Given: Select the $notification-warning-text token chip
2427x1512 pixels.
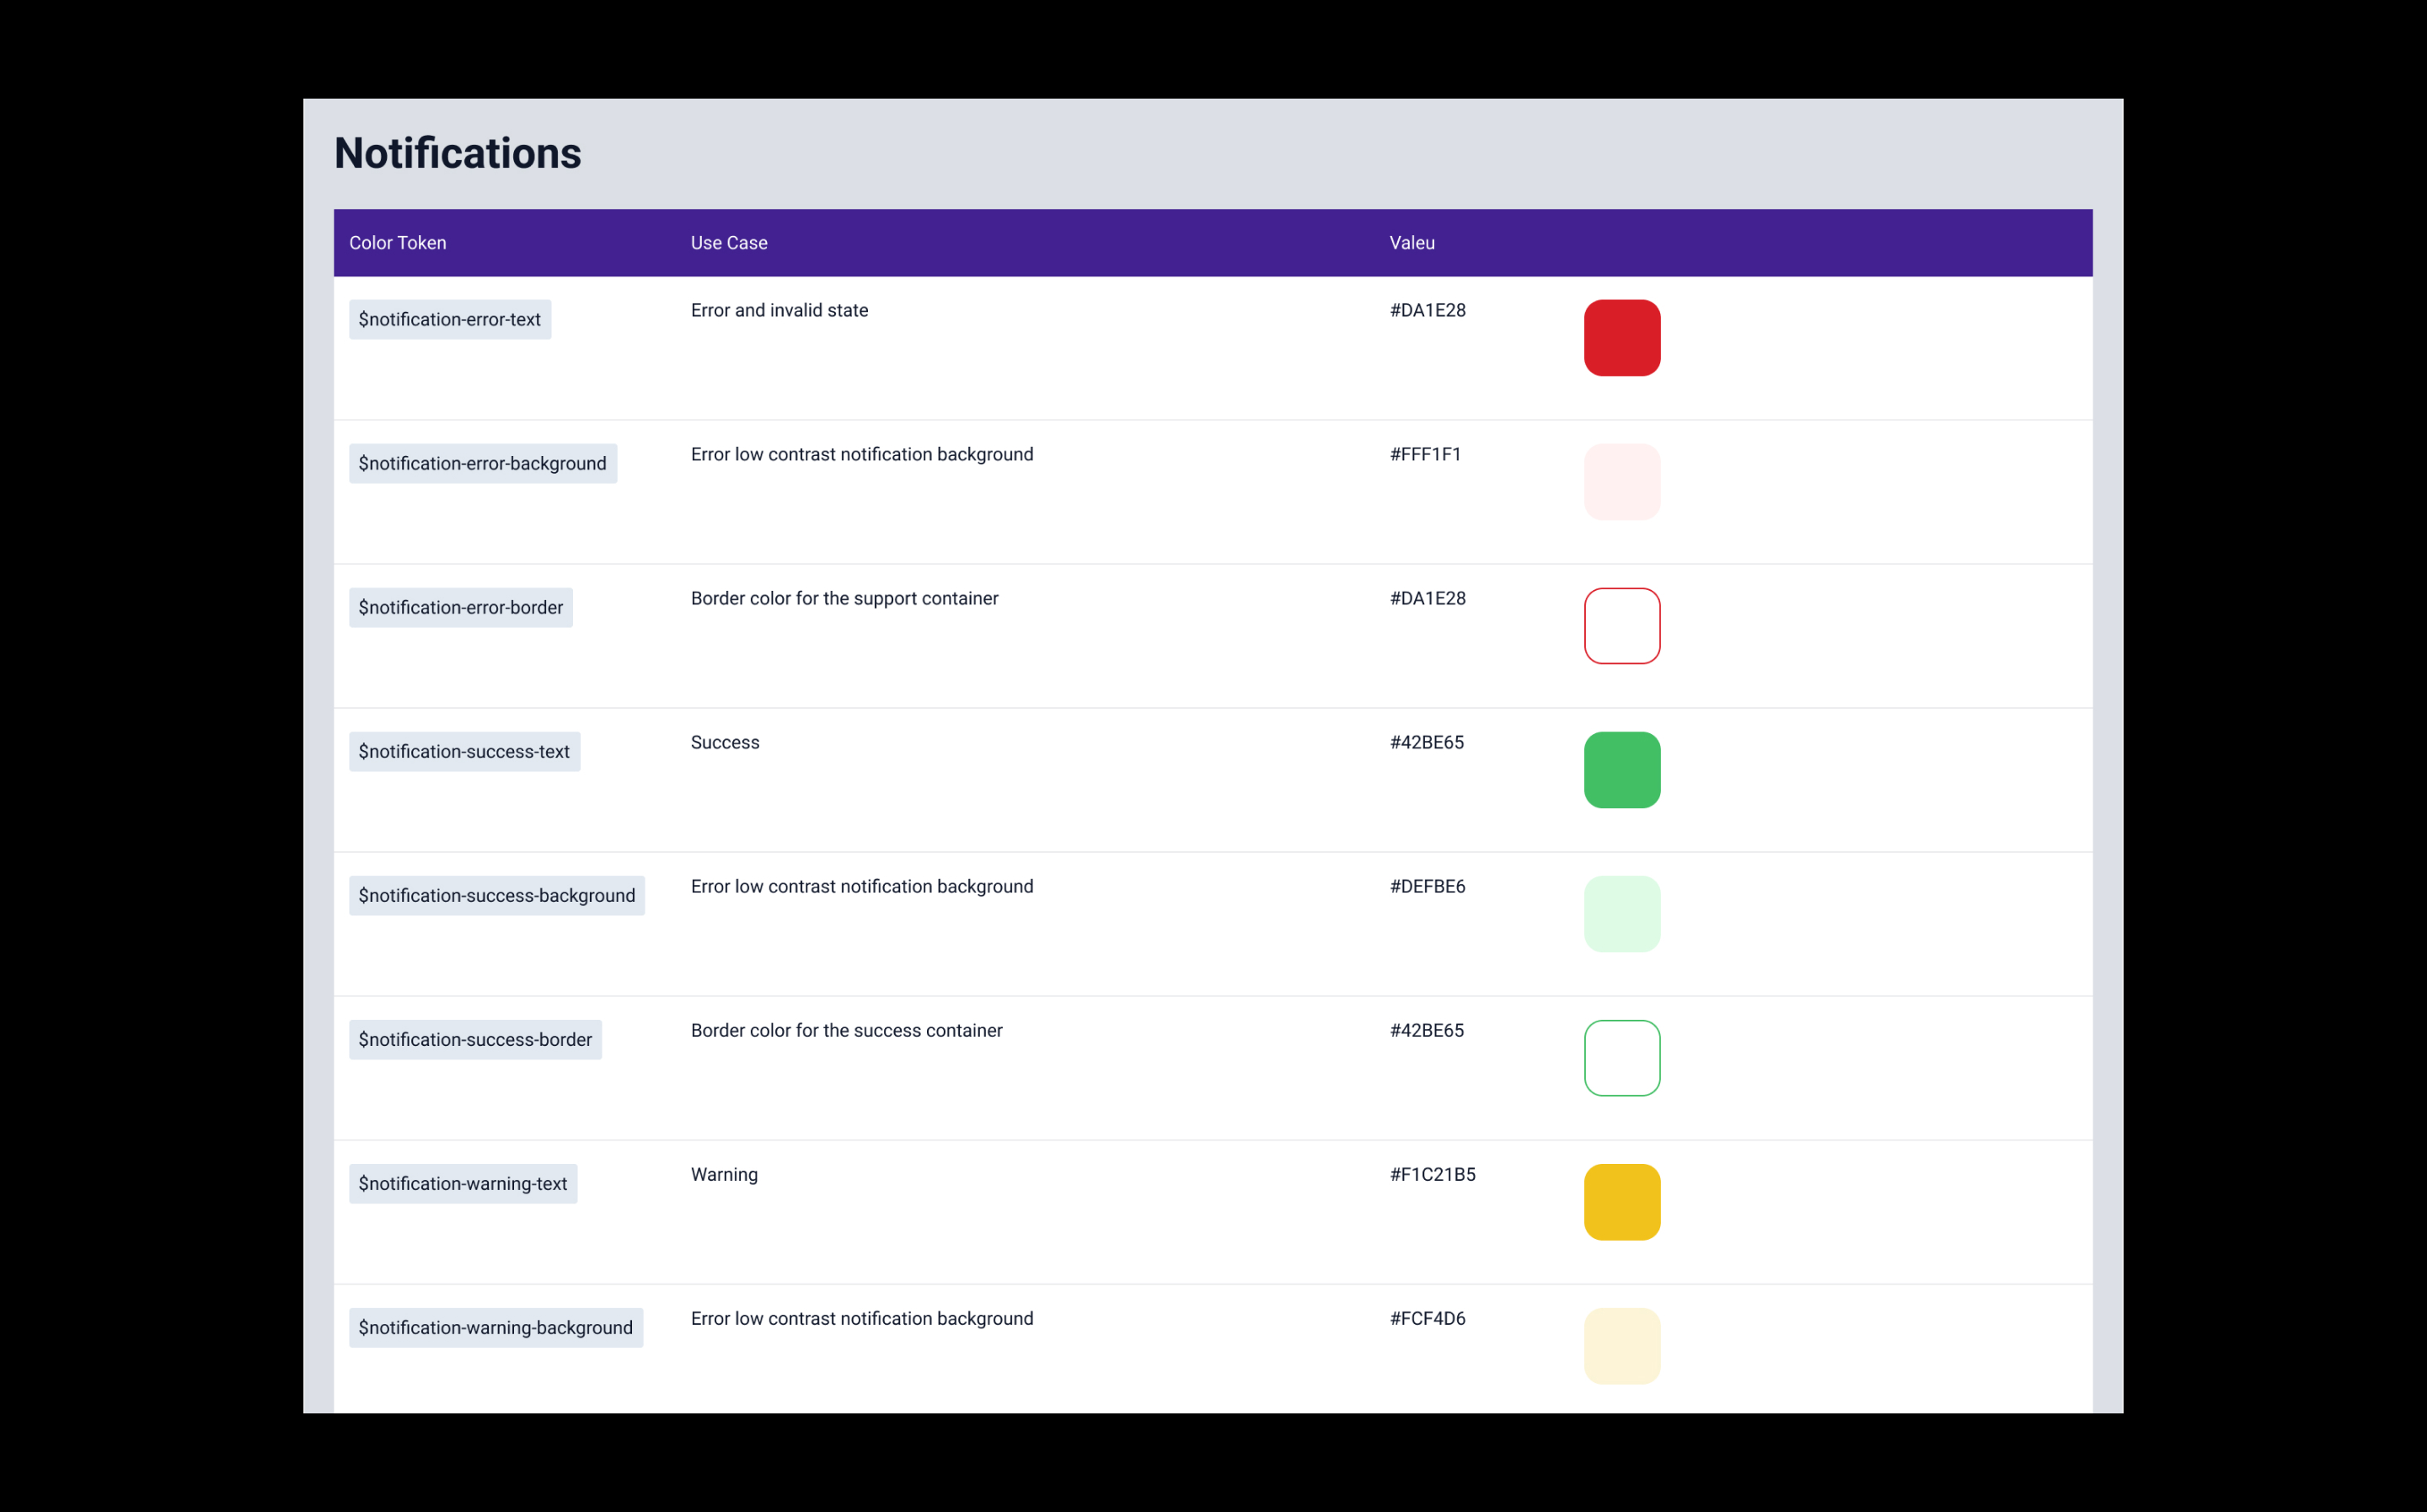Looking at the screenshot, I should [x=463, y=1184].
